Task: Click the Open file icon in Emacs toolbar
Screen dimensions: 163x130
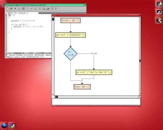Action: pos(11,9)
